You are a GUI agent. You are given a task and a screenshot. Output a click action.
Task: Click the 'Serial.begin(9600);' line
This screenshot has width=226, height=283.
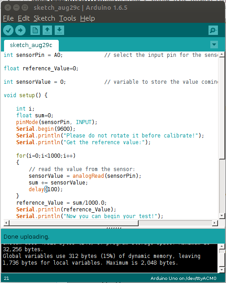pyautogui.click(x=46, y=129)
